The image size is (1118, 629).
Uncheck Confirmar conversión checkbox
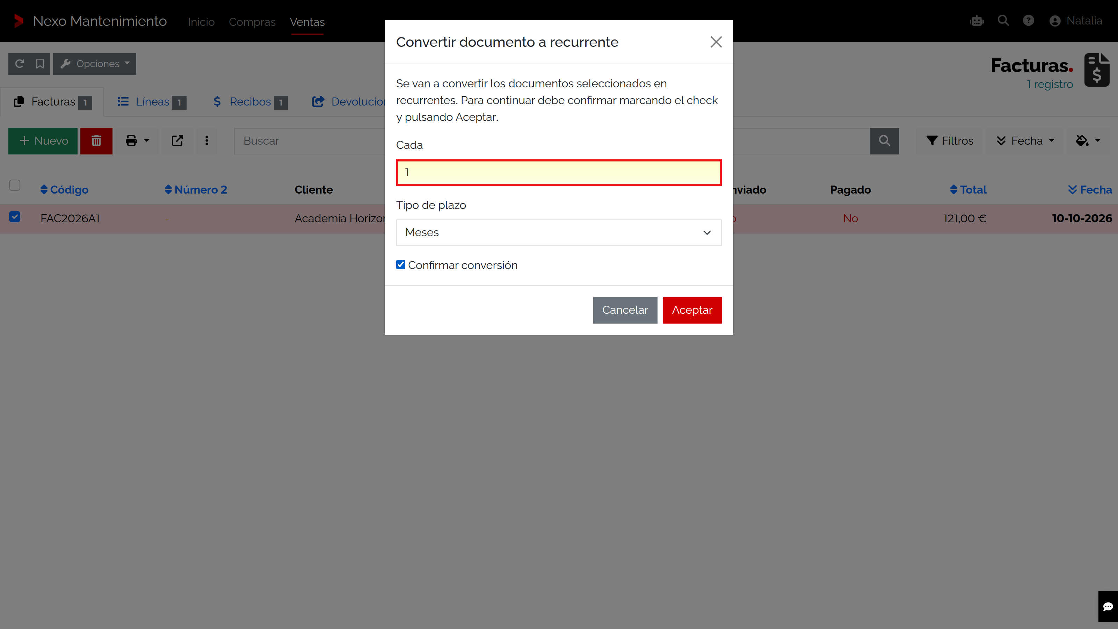pos(401,265)
